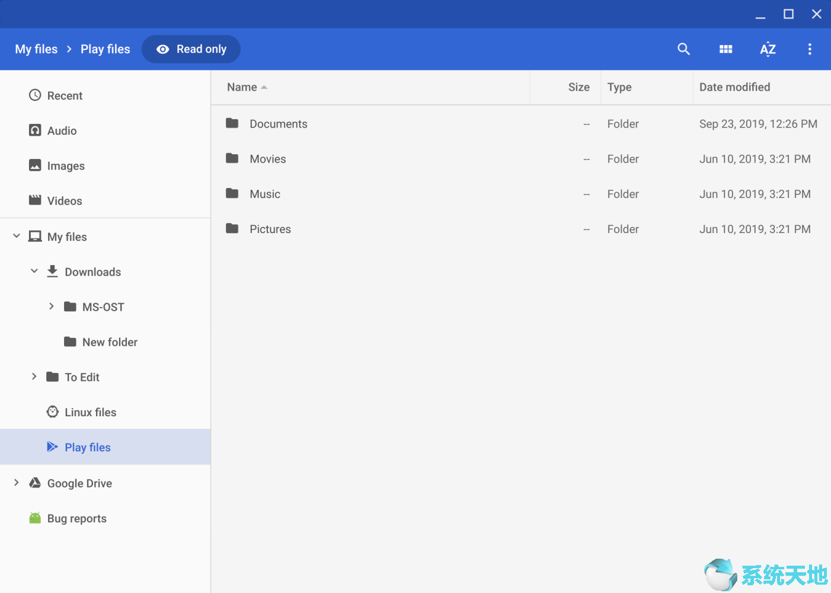Click the Linux files penguin icon

point(52,411)
